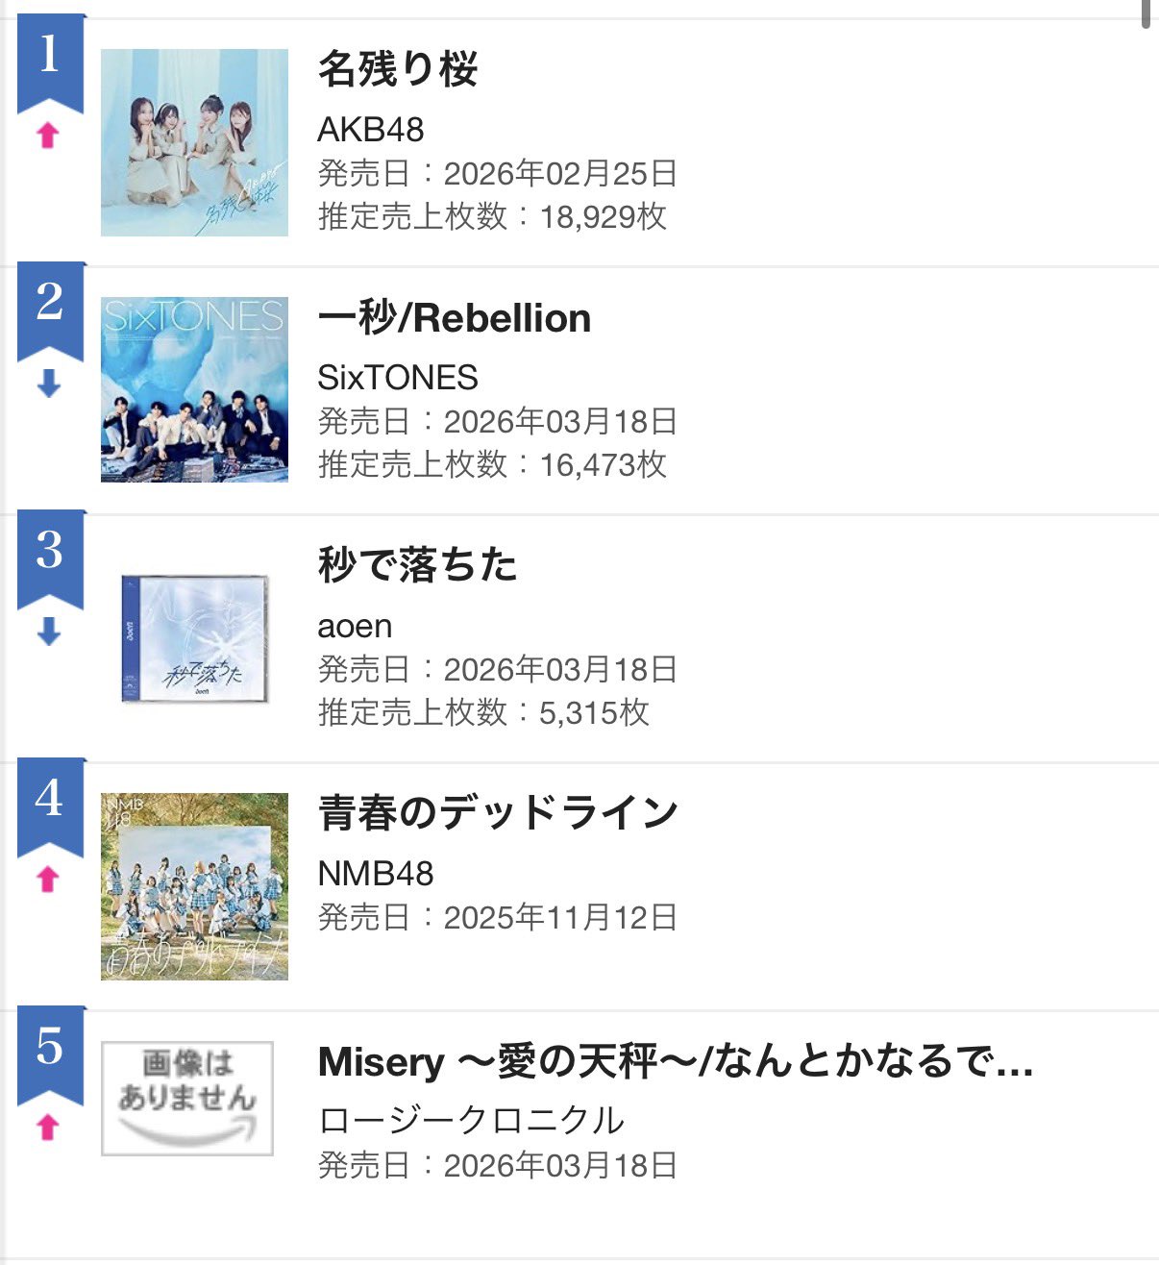Click the blue down arrow under rank 2
Image resolution: width=1159 pixels, height=1265 pixels.
pos(48,384)
